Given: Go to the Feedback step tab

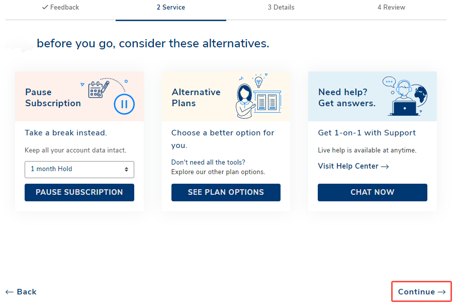Looking at the screenshot, I should (61, 8).
